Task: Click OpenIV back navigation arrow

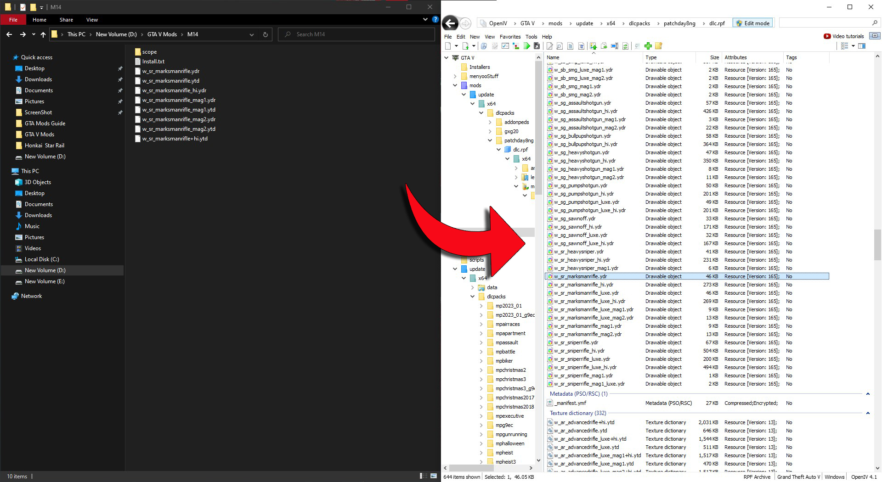Action: (450, 23)
